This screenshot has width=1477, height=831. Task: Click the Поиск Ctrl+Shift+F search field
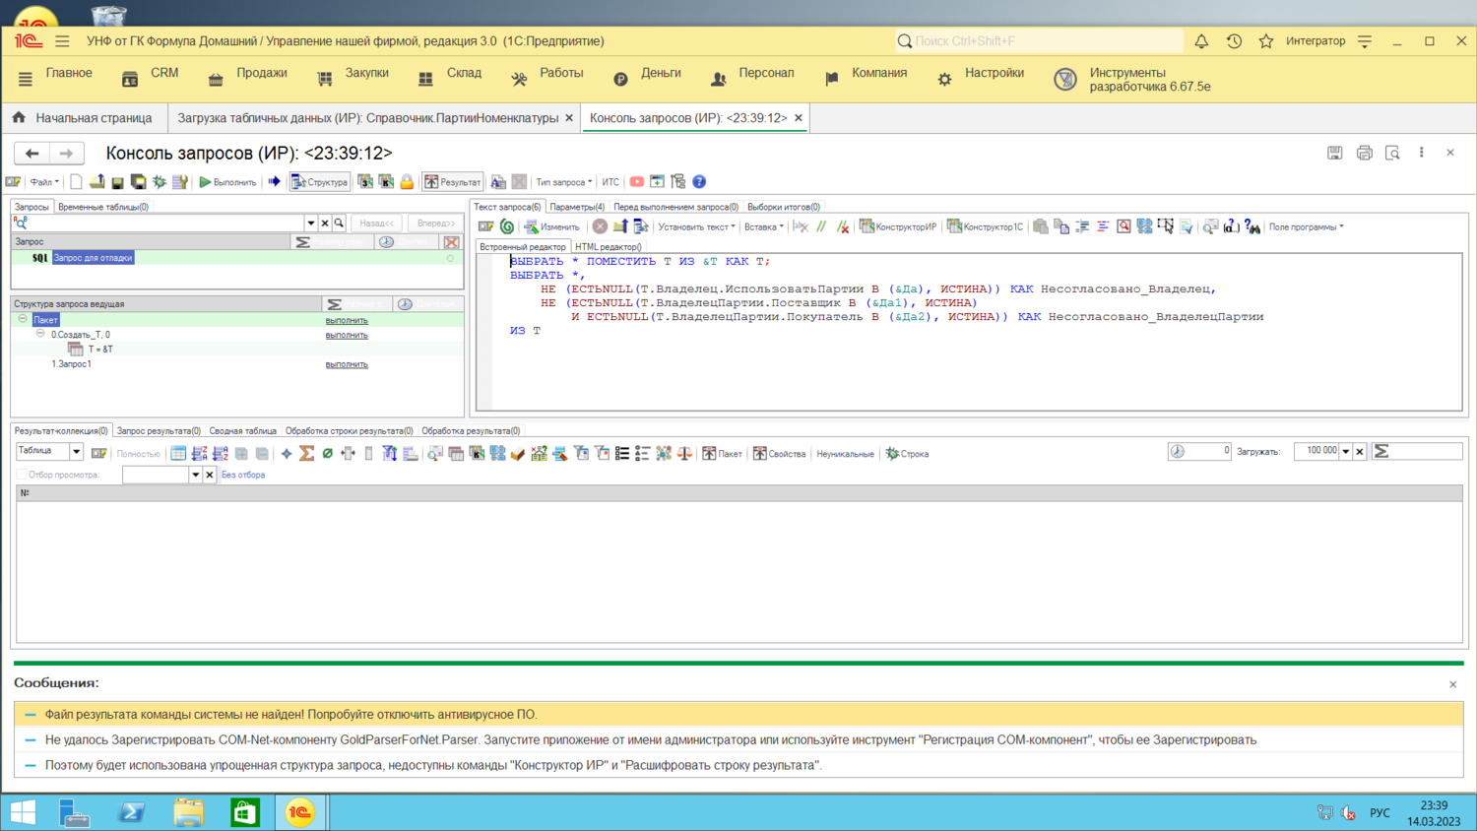1044,41
